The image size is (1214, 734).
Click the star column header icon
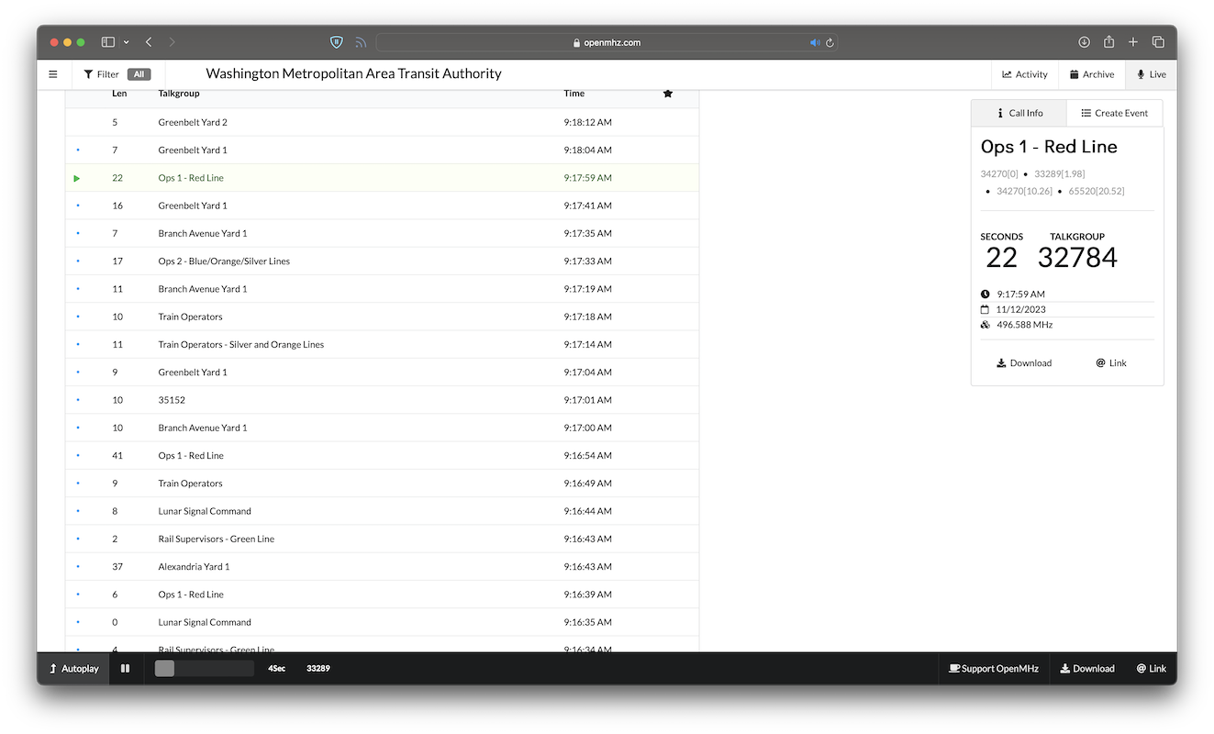pos(668,94)
